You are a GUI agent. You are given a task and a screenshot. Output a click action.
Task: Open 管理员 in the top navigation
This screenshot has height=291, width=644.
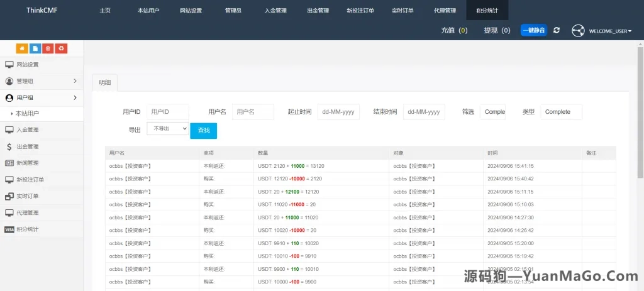point(233,11)
